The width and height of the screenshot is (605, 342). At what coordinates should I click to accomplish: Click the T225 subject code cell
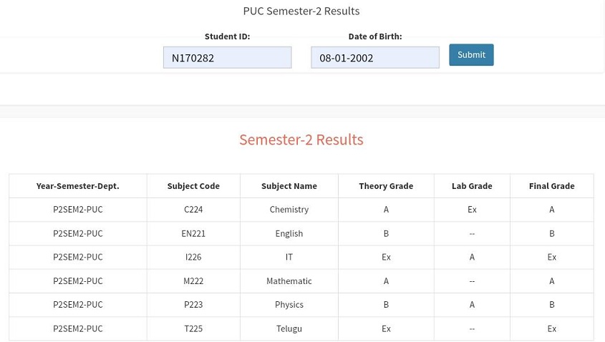193,328
